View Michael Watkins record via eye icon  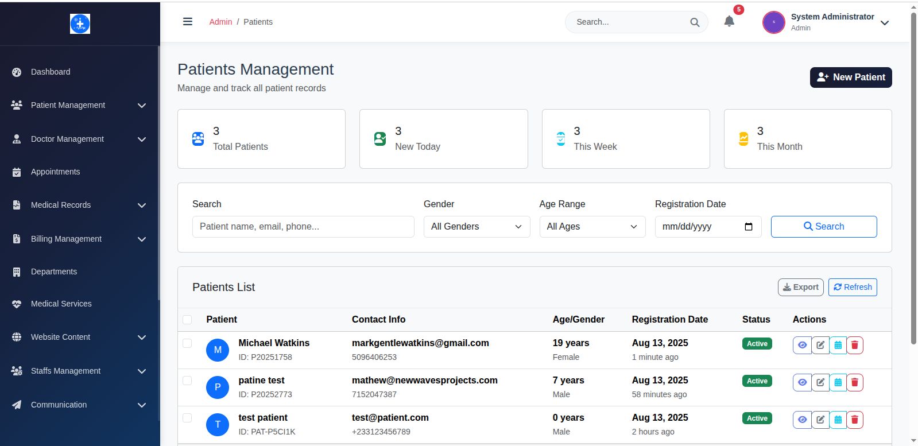click(802, 345)
